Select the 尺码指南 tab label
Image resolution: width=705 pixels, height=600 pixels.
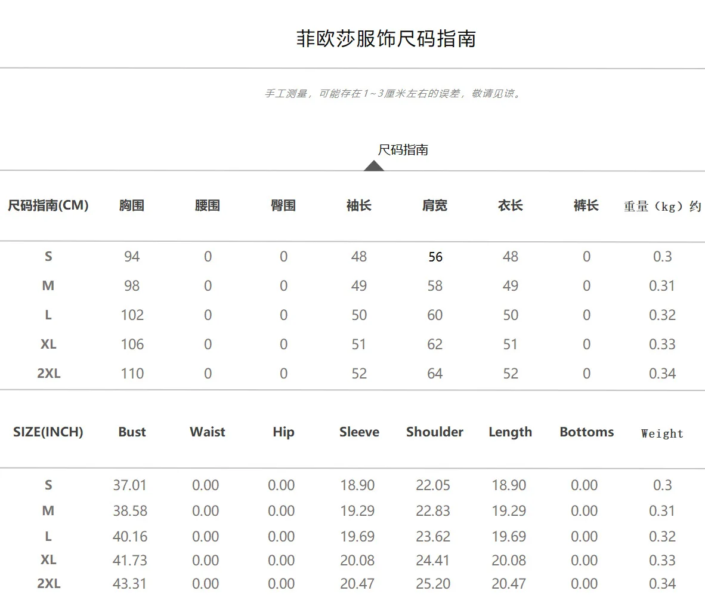(x=403, y=150)
